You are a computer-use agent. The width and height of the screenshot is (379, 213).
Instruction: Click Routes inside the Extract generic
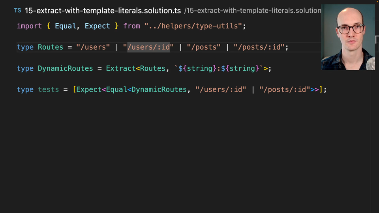pyautogui.click(x=153, y=69)
